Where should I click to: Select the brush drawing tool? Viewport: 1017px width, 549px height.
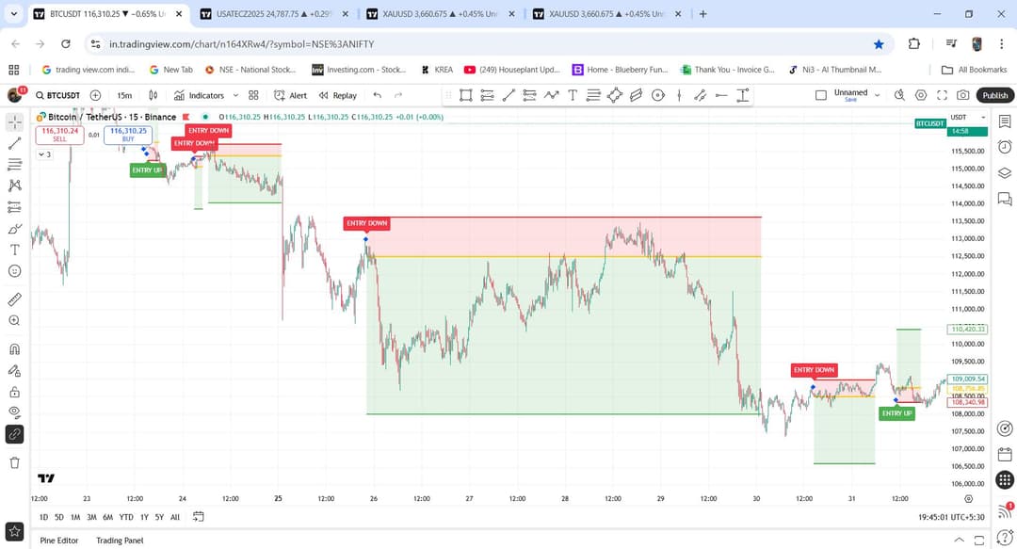pos(14,229)
